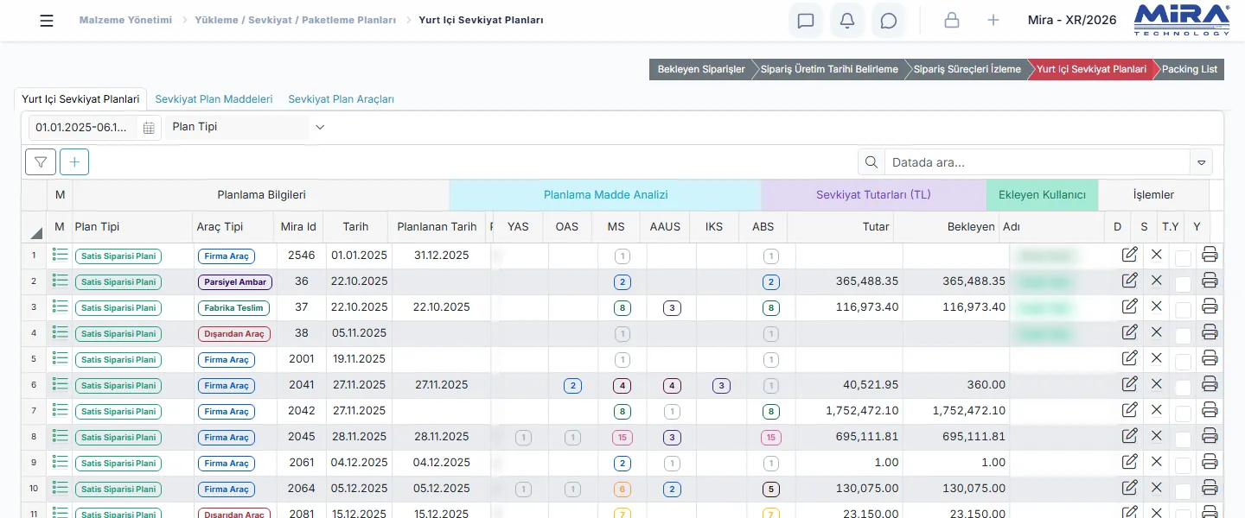This screenshot has width=1245, height=518.
Task: Edit the plan with Mira Id 2042
Action: (1129, 410)
